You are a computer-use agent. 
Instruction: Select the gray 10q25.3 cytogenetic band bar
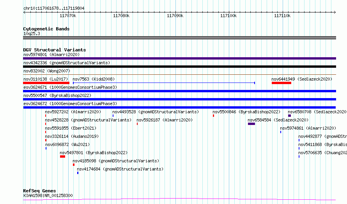tap(179, 38)
